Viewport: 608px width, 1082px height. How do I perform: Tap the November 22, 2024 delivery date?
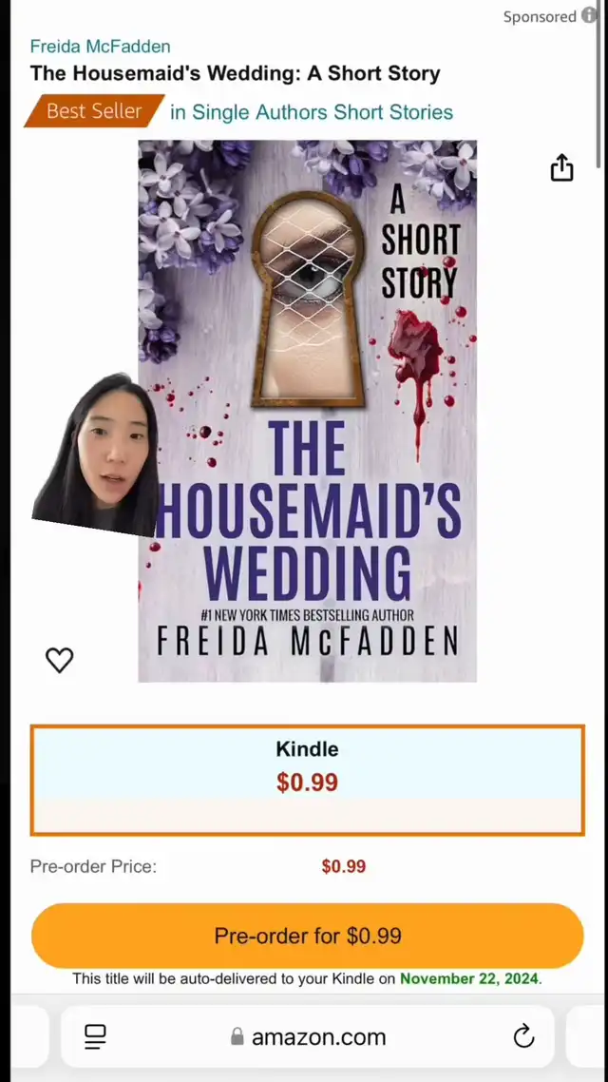[x=468, y=978]
